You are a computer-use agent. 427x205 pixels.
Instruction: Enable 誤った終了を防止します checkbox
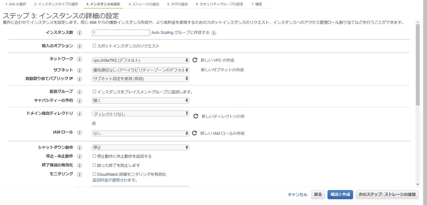click(94, 165)
